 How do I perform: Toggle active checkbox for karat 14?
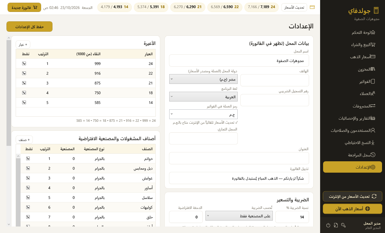tap(24, 103)
